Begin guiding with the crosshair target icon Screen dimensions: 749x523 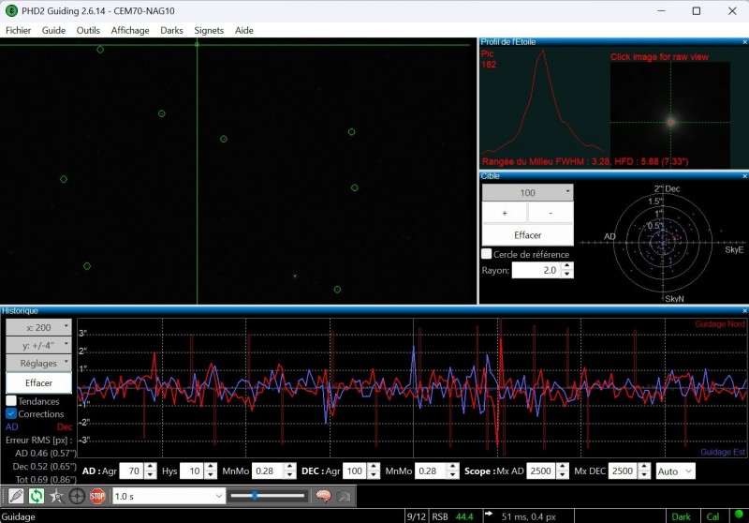click(77, 496)
